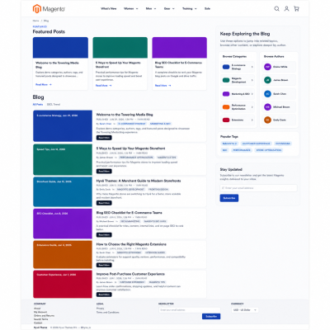Select the tab next to All Posts
This screenshot has width=330, height=330.
[x=54, y=105]
